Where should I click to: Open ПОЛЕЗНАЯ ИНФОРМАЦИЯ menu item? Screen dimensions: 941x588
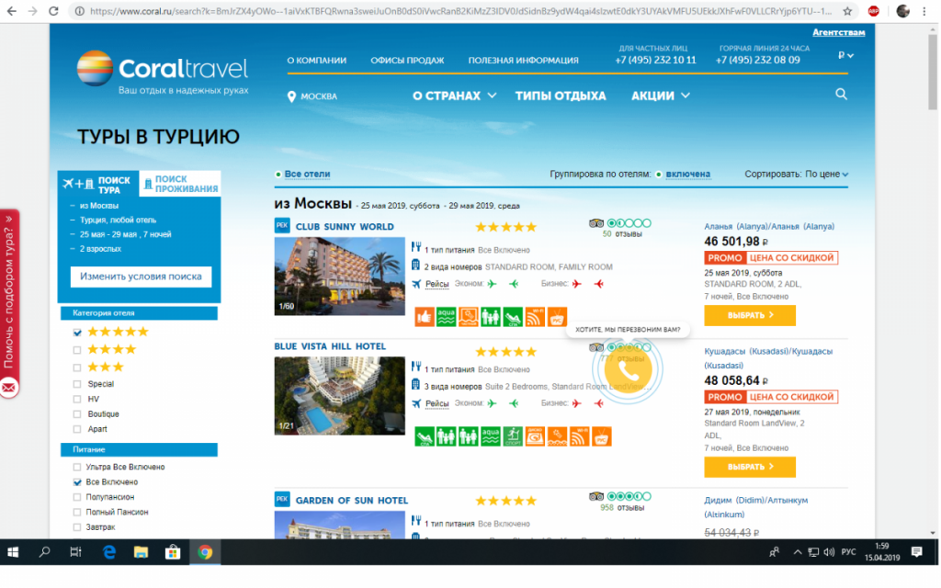coord(523,60)
